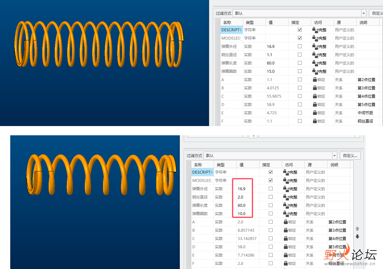This screenshot has height=269, width=383.
Task: Edit the 弹簧长度 value 60.0 in the lower table
Action: click(x=248, y=205)
